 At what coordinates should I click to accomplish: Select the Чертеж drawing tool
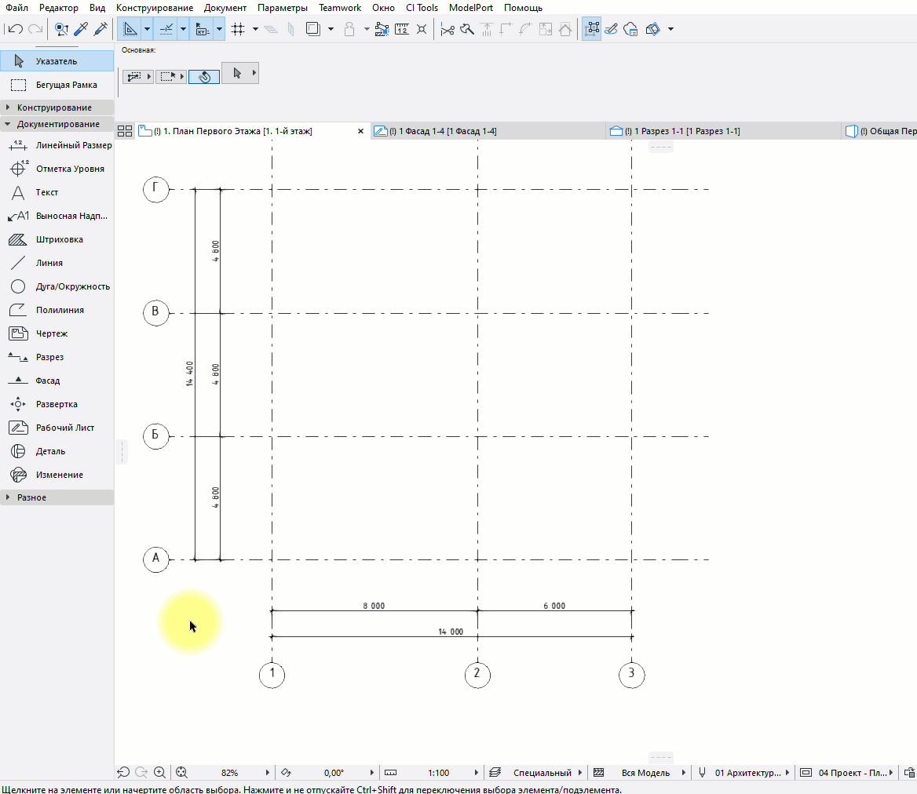(x=57, y=333)
